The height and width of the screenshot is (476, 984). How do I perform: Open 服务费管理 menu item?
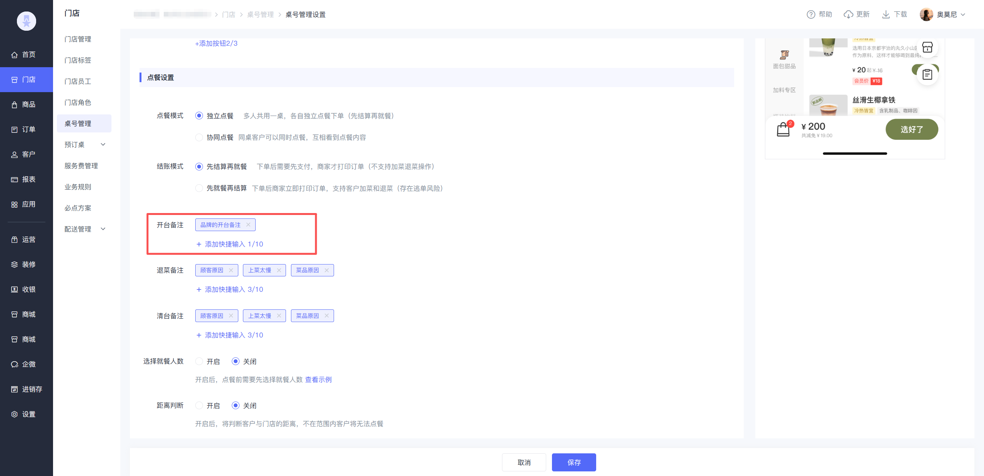pyautogui.click(x=81, y=166)
